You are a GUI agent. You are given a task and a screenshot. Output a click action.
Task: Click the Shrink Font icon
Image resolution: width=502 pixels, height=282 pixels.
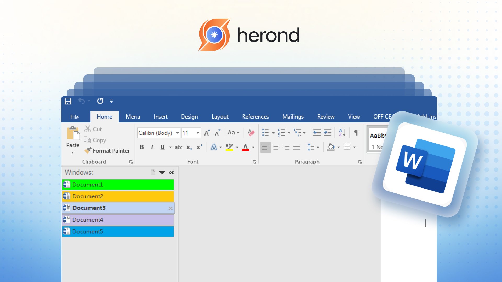(217, 133)
